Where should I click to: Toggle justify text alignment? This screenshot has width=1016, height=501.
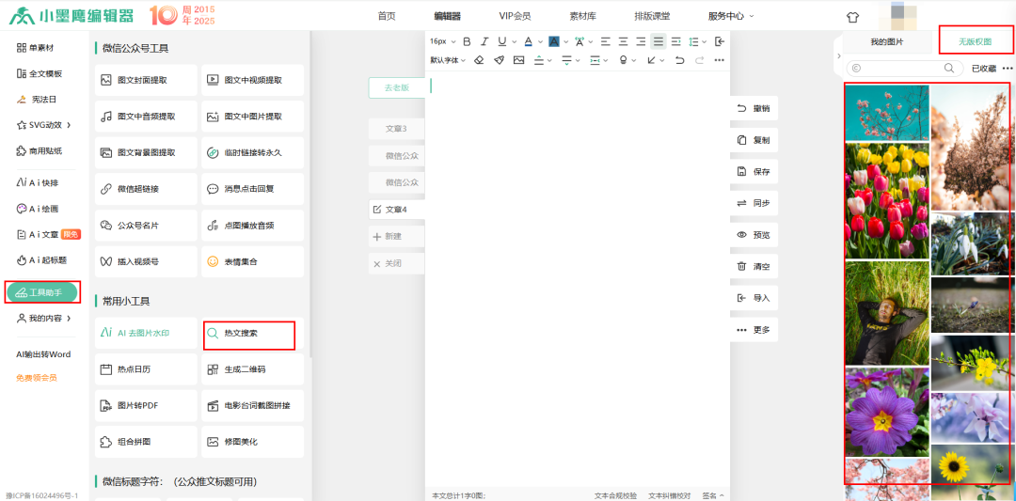point(659,41)
